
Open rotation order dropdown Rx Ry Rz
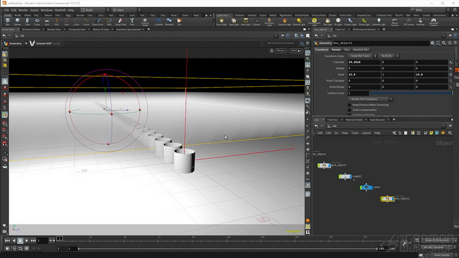[x=388, y=56]
